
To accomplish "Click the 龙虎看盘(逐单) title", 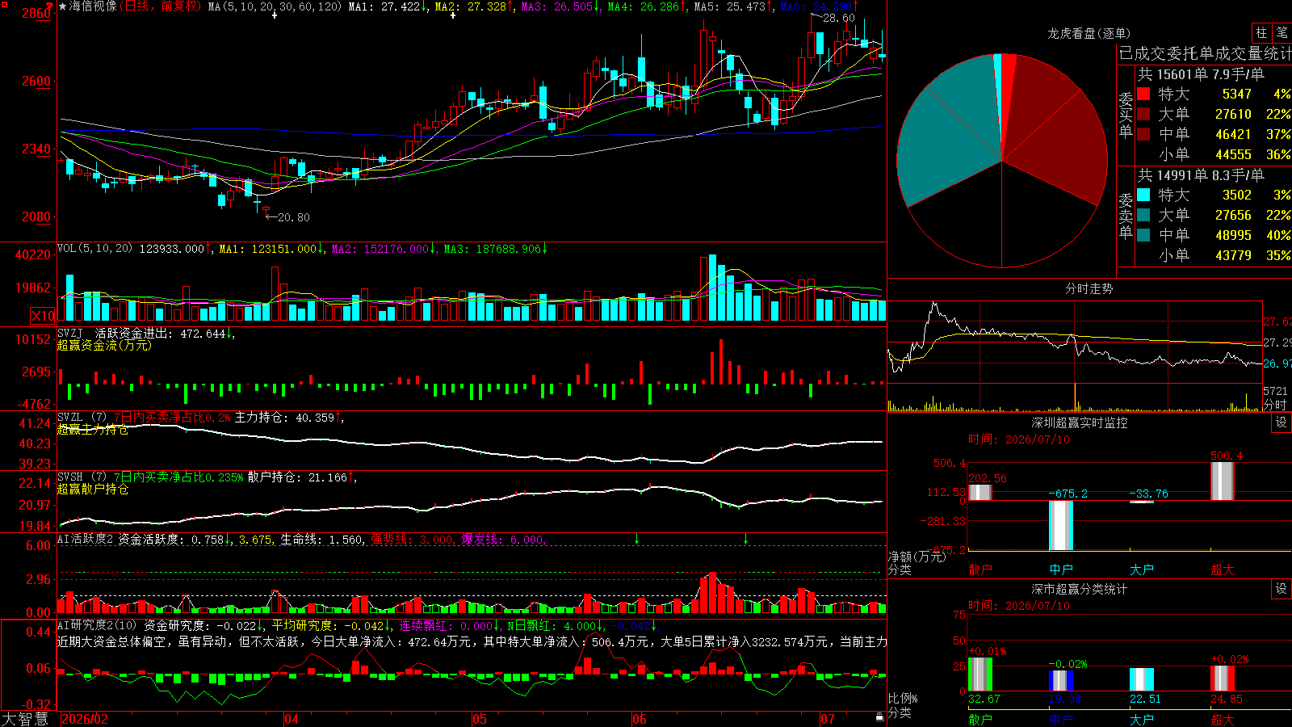I will [1089, 33].
